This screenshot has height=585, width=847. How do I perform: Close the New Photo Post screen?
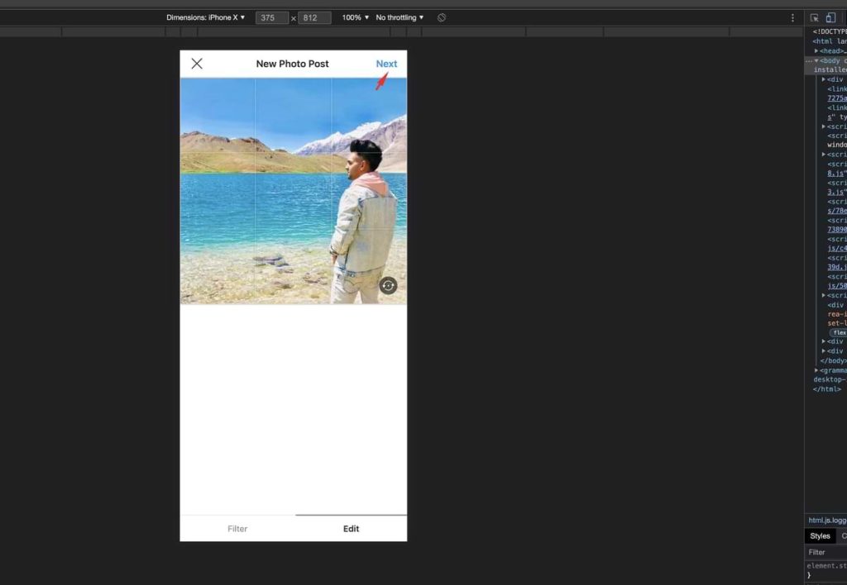[x=197, y=64]
